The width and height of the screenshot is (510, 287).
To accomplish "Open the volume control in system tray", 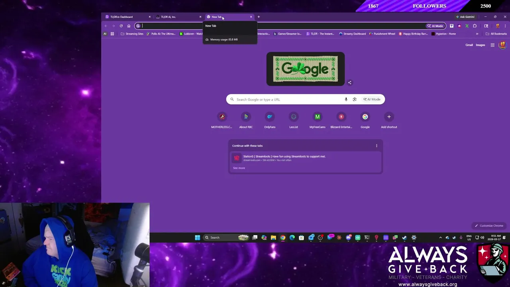I will tap(482, 238).
